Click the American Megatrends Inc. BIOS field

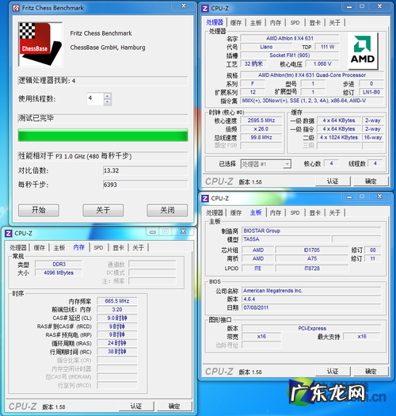(x=312, y=291)
